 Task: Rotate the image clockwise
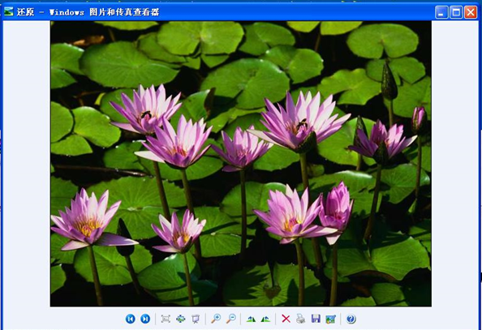tap(251, 319)
